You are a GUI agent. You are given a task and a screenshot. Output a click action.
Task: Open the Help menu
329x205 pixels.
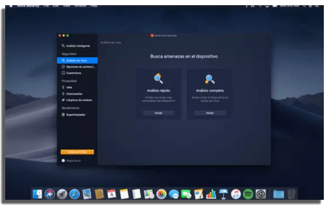coord(94,6)
